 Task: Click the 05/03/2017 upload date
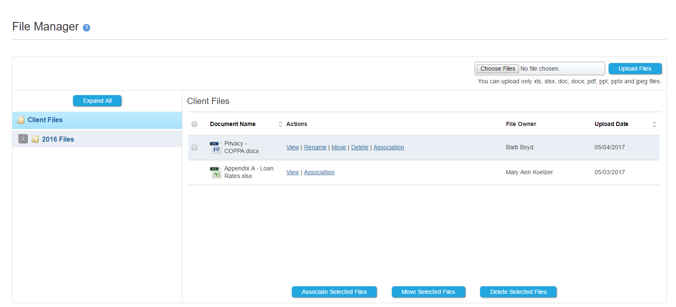610,172
